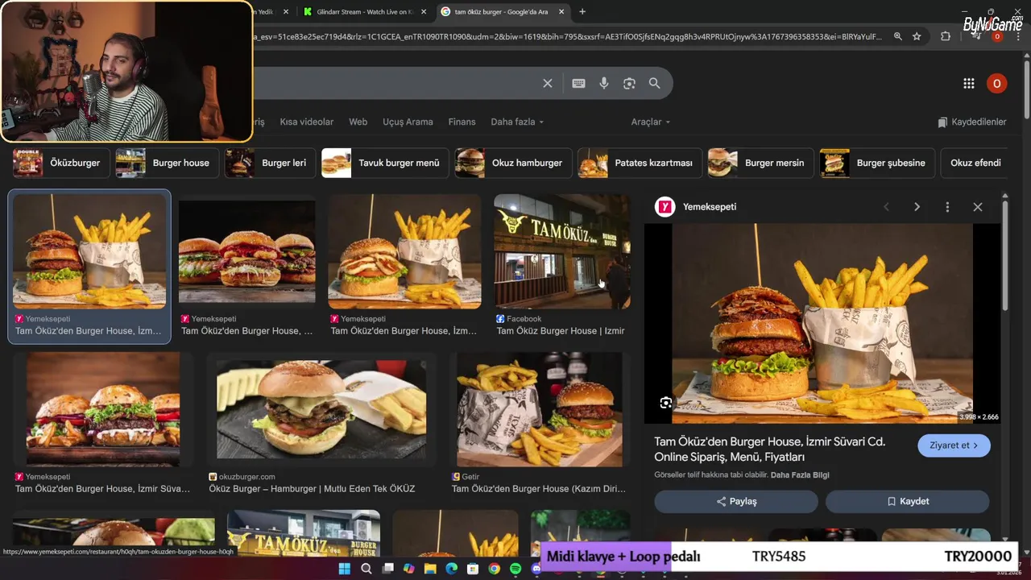Open Chrome media controls icon
1031x580 pixels.
[975, 36]
